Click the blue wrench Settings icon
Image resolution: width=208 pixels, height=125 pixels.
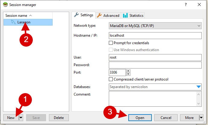[76, 15]
